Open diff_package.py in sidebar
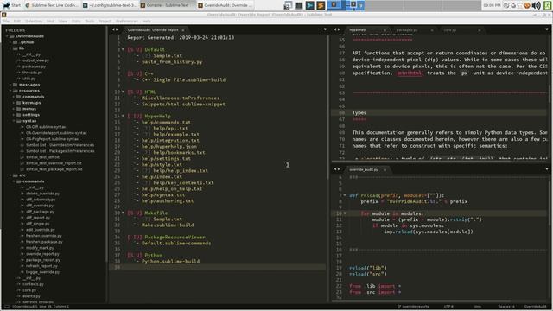The image size is (553, 311). (40, 212)
